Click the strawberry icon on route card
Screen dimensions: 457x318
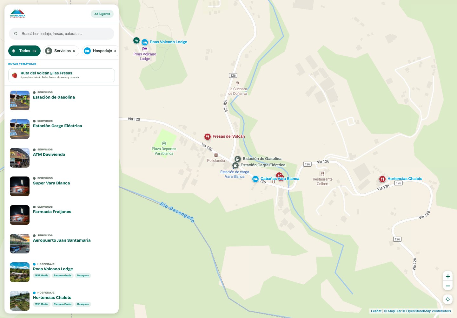tap(15, 75)
